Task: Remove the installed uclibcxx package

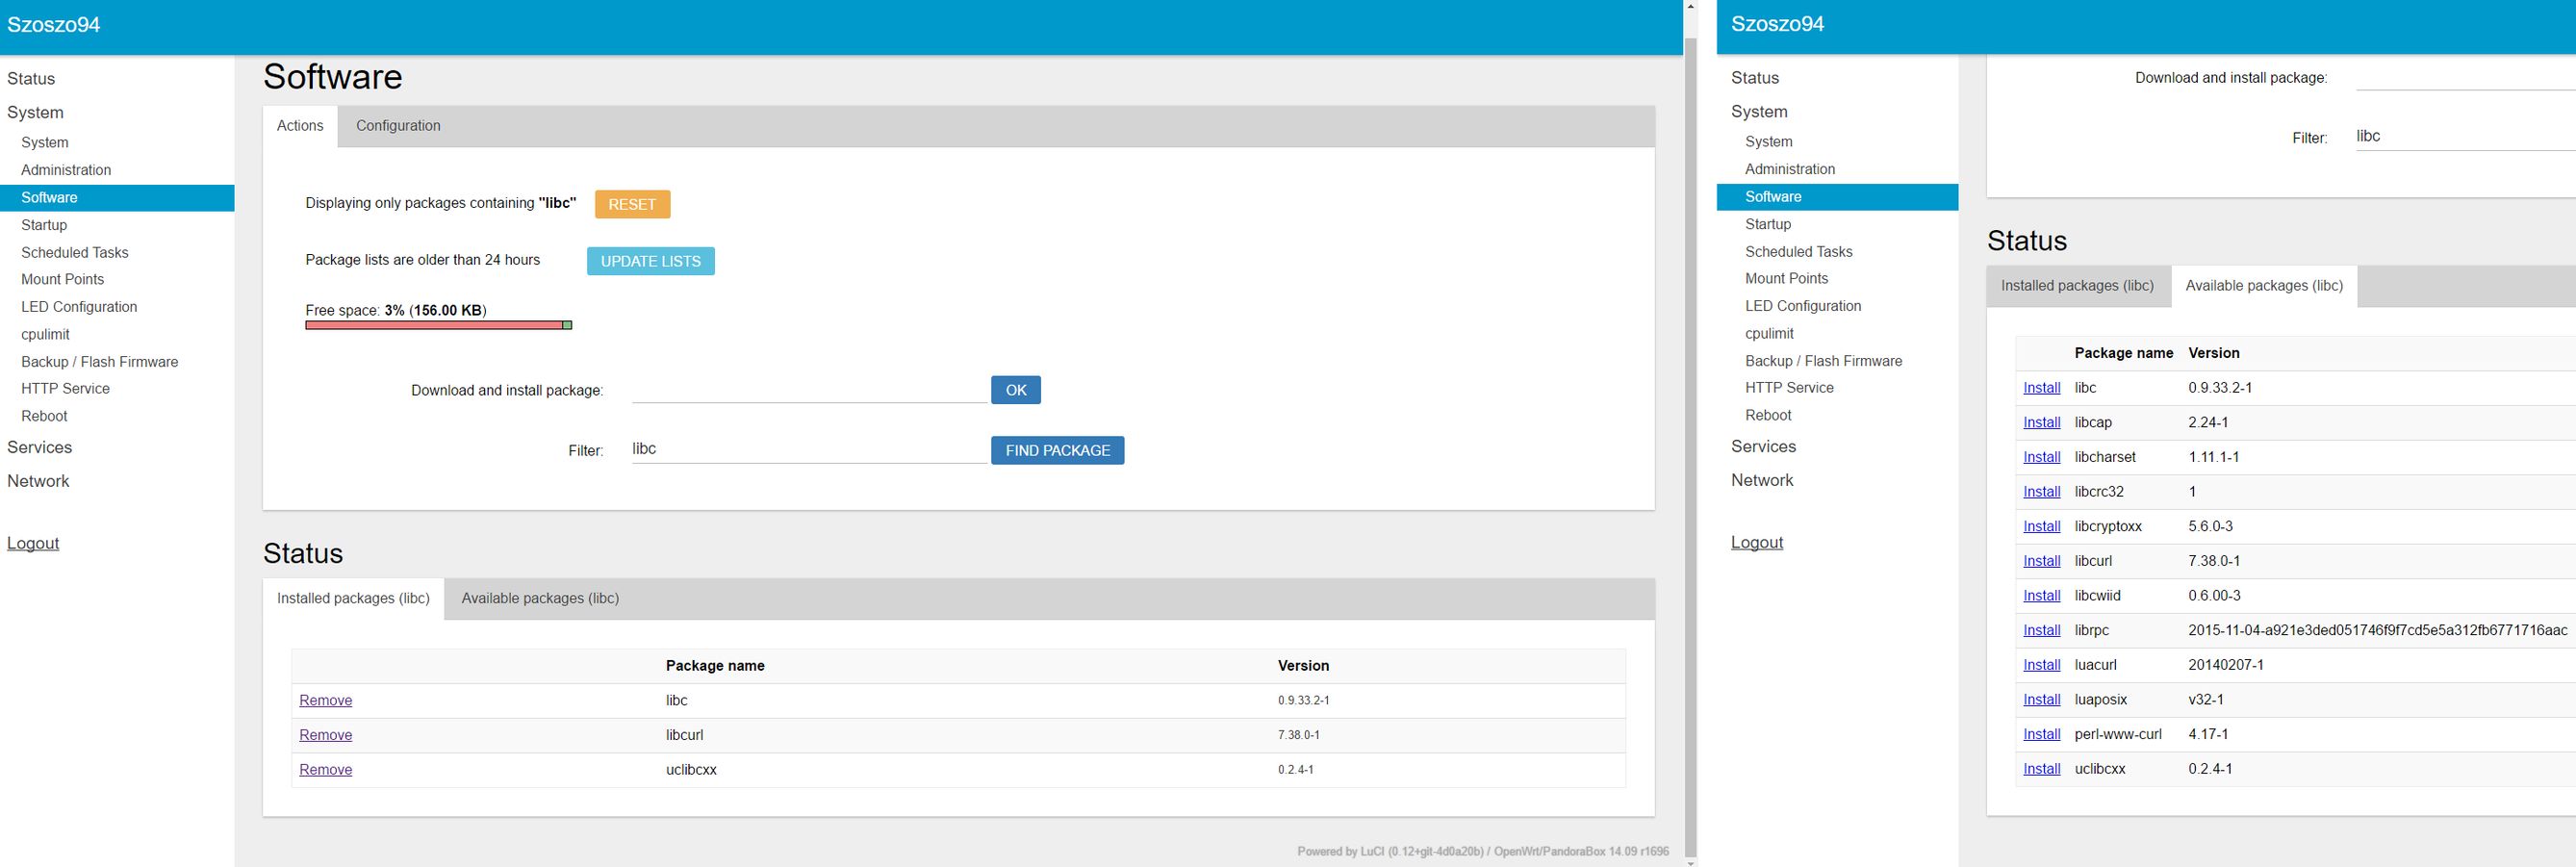Action: click(x=326, y=770)
